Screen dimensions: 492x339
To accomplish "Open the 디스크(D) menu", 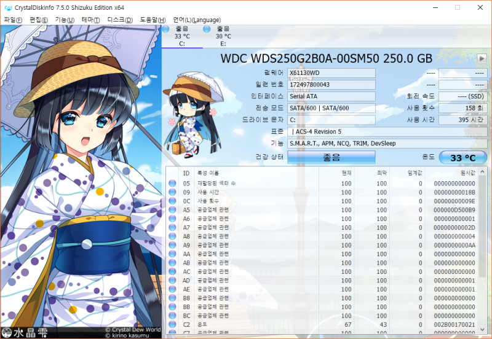I will coord(120,20).
